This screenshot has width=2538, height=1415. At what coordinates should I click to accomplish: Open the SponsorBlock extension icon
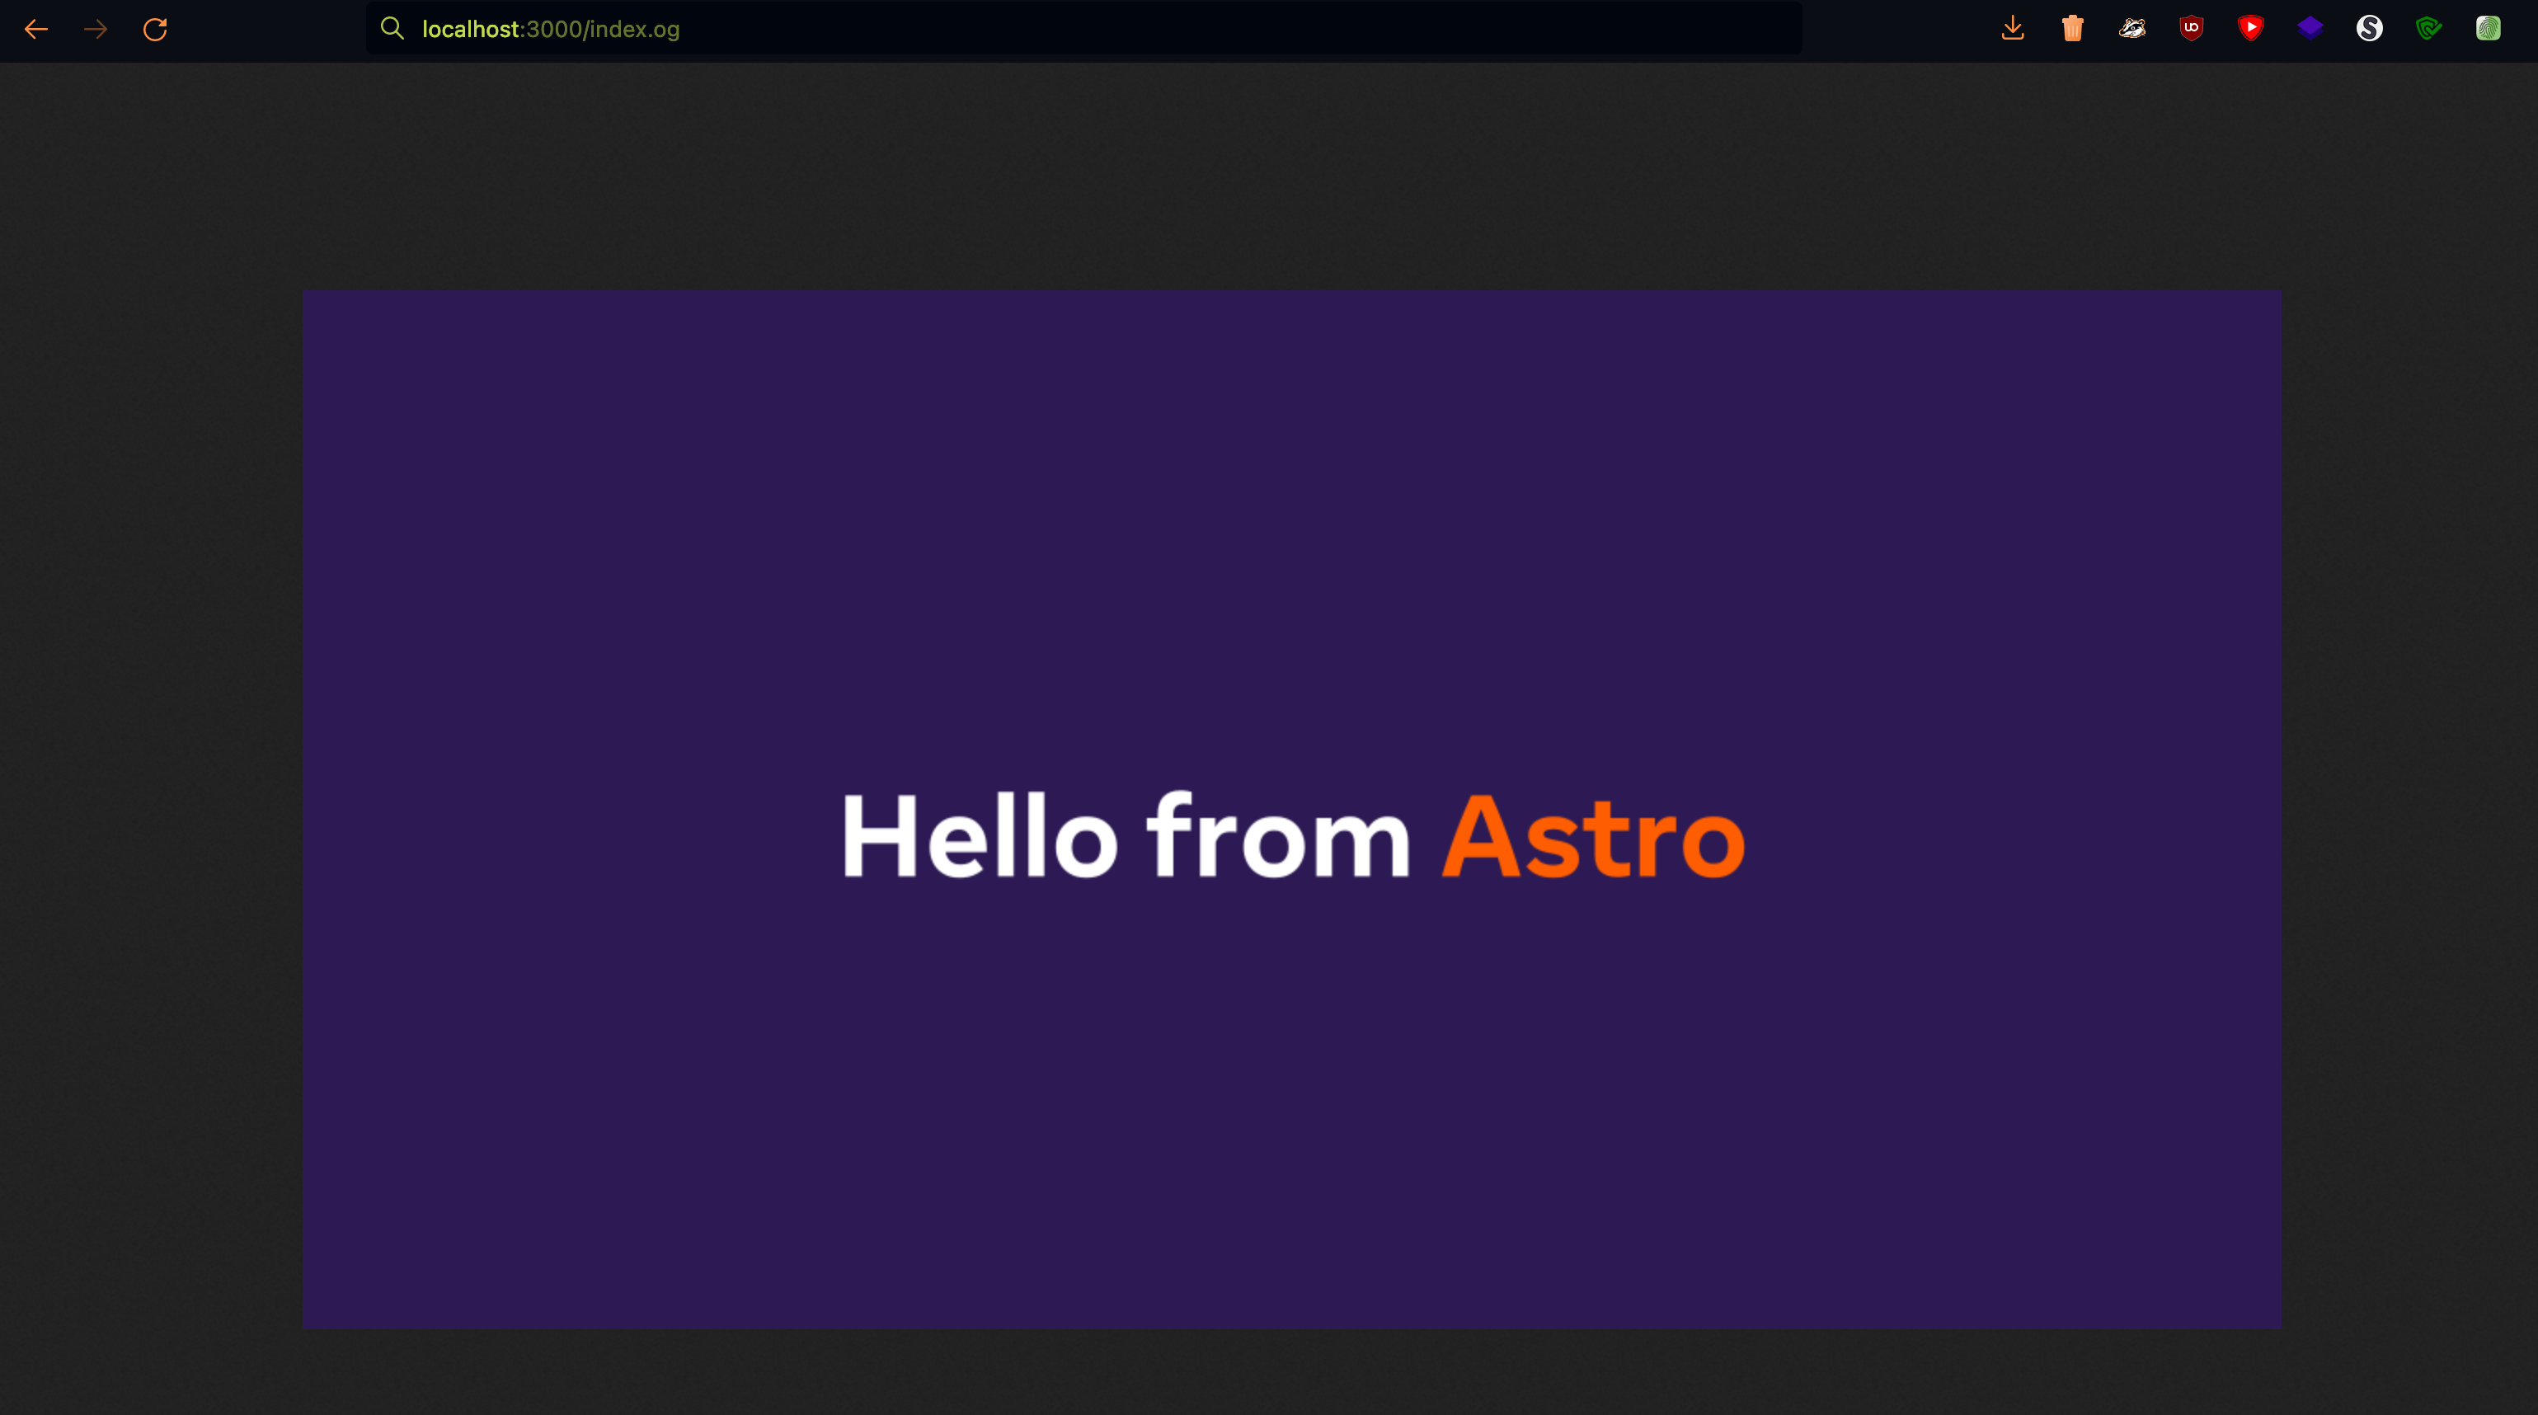click(x=2252, y=29)
